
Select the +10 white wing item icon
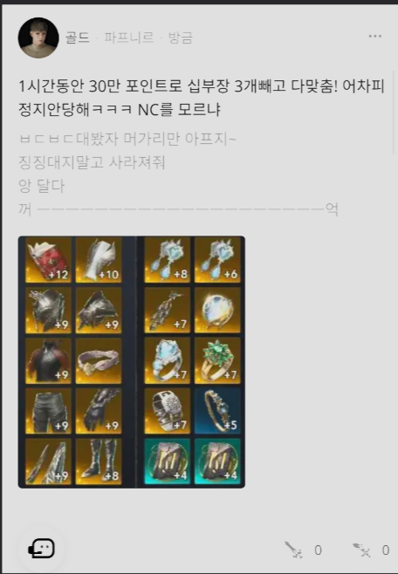99,260
